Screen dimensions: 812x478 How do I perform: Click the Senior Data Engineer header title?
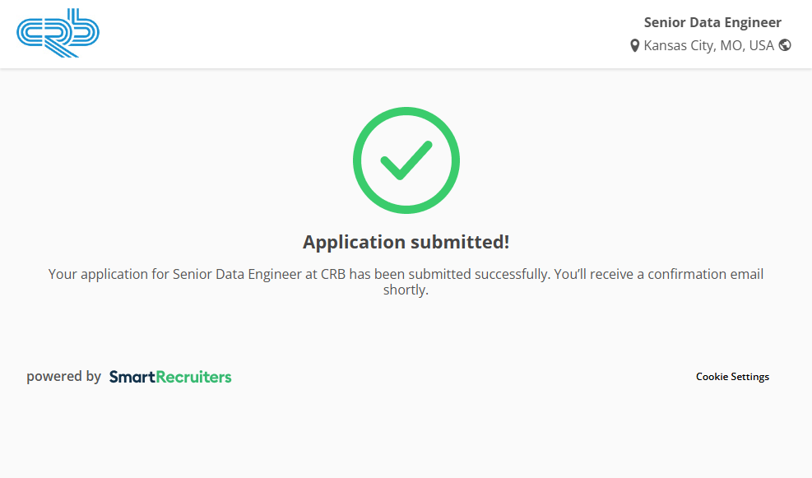[x=712, y=22]
